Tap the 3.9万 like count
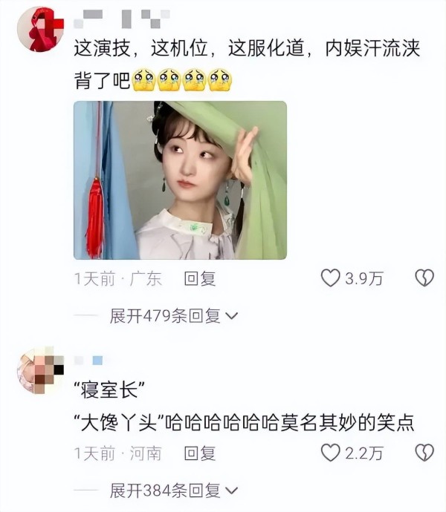446x512 pixels. [364, 279]
